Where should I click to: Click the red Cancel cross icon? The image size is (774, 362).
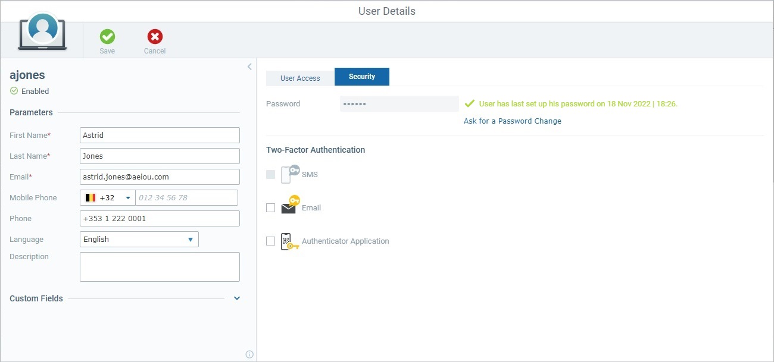(x=155, y=37)
